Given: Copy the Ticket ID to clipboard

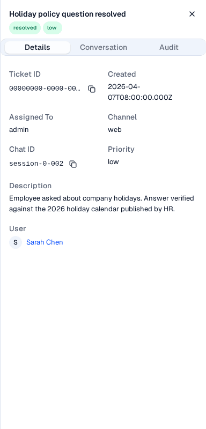Looking at the screenshot, I should (x=92, y=89).
